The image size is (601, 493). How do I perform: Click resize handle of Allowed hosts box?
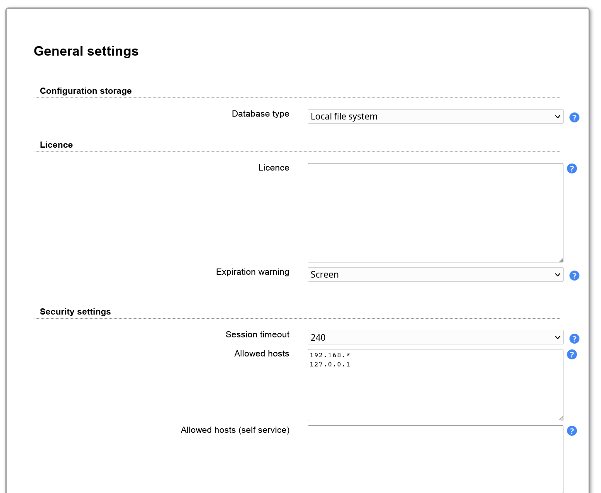pos(560,418)
